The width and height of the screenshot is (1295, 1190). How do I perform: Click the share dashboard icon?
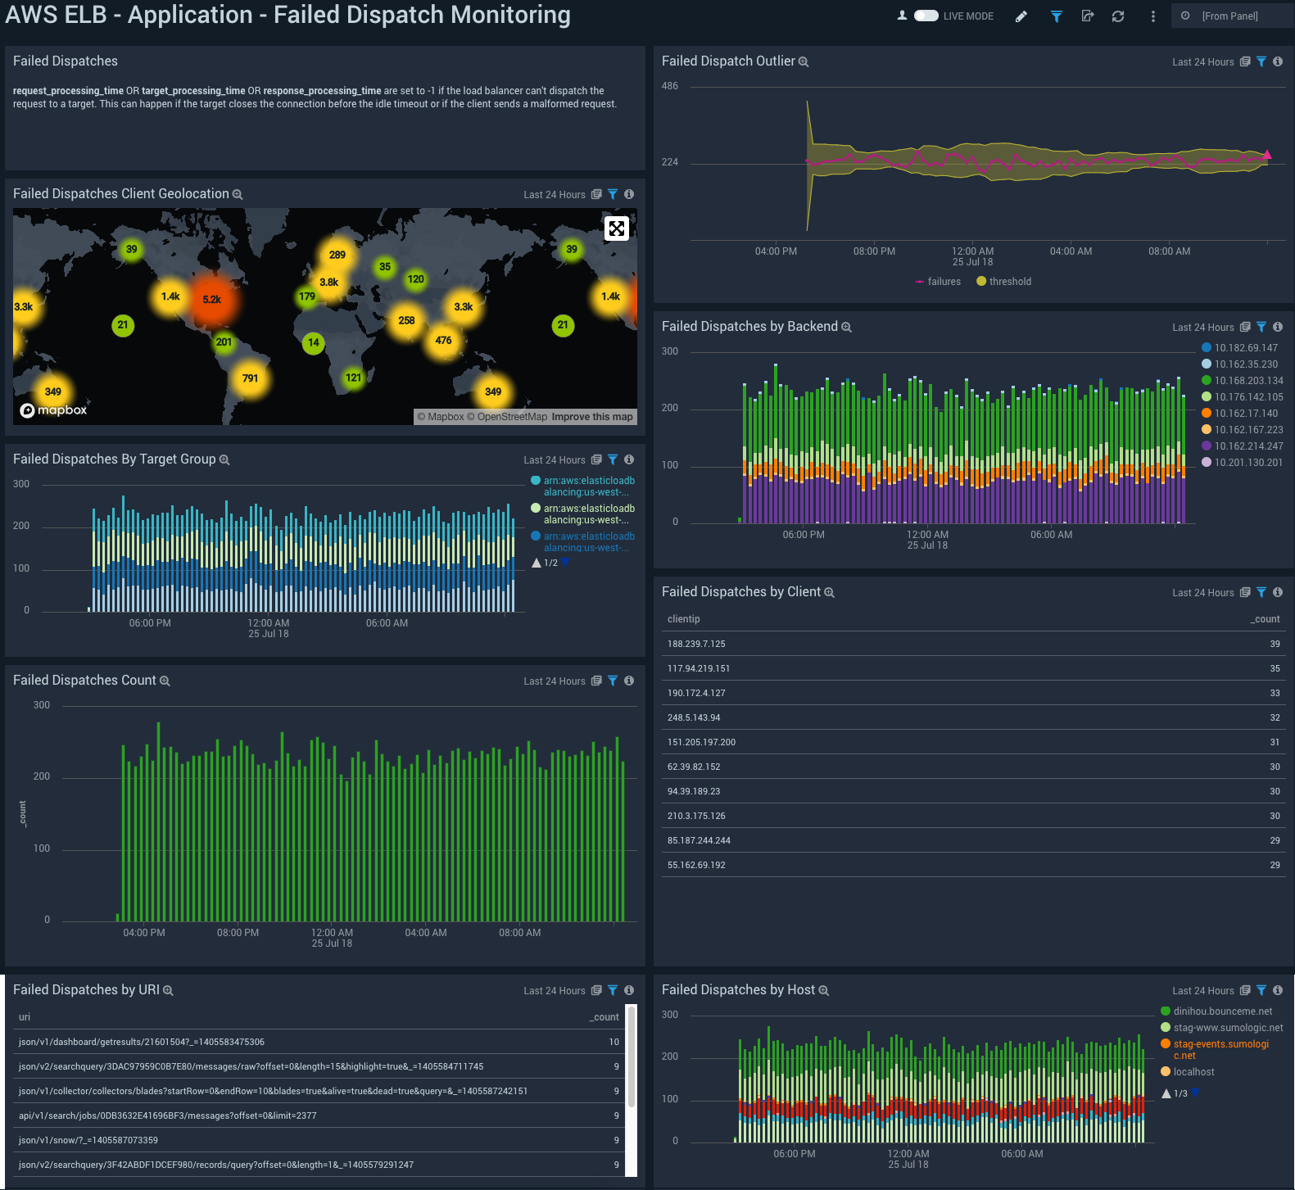tap(1088, 16)
